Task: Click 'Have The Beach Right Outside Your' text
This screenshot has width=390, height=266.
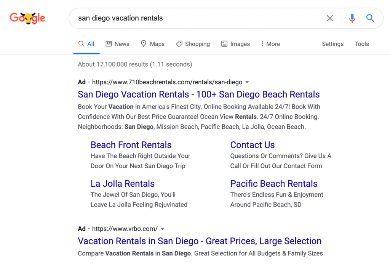Action: pyautogui.click(x=141, y=156)
